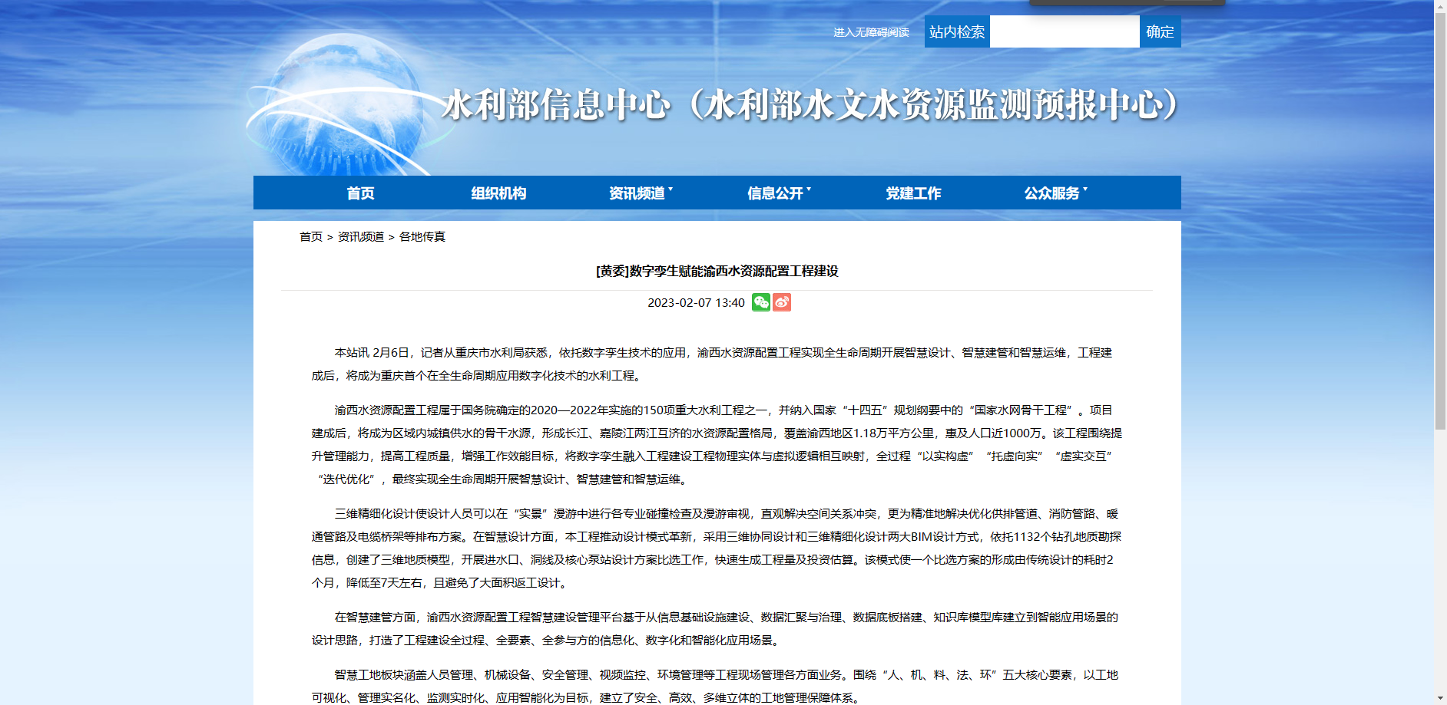Click 资讯频道 in the breadcrumb

click(x=361, y=236)
